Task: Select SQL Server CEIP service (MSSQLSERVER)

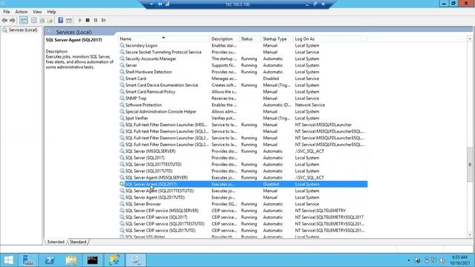Action: (162, 211)
